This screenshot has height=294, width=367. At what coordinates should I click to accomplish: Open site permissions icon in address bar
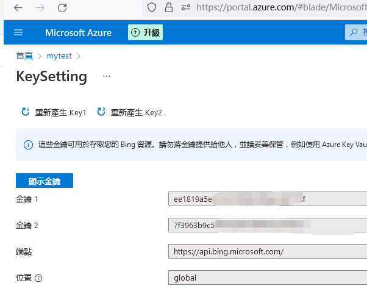pos(186,7)
